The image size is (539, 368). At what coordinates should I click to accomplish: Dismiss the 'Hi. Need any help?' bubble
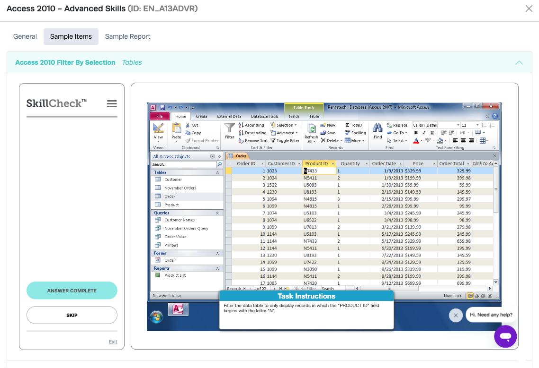tap(456, 315)
